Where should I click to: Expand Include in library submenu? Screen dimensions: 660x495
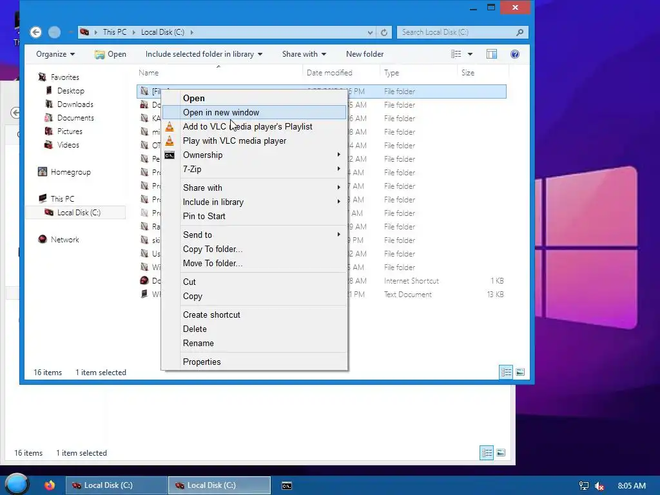(x=339, y=202)
